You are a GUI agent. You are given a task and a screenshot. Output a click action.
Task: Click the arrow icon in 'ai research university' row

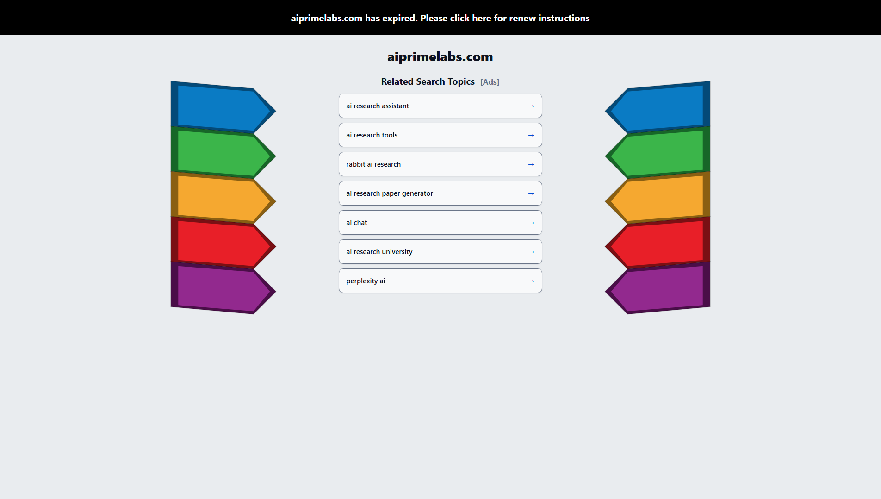pos(531,252)
